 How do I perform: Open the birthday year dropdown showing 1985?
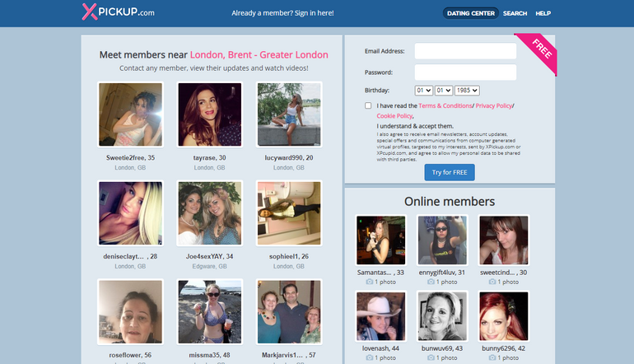467,91
